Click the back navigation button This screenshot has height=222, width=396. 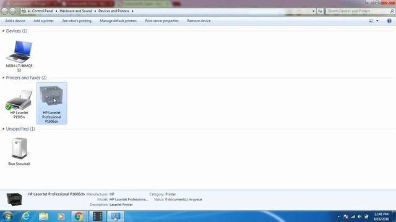(x=4, y=11)
